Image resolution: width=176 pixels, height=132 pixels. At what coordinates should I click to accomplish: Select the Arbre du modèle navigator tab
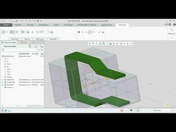9,43
